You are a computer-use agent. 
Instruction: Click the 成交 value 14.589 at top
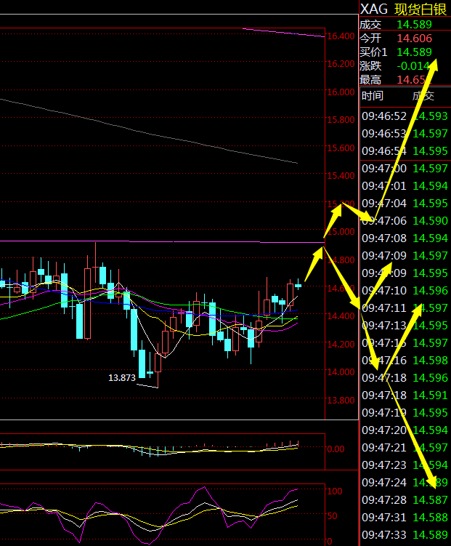click(414, 25)
